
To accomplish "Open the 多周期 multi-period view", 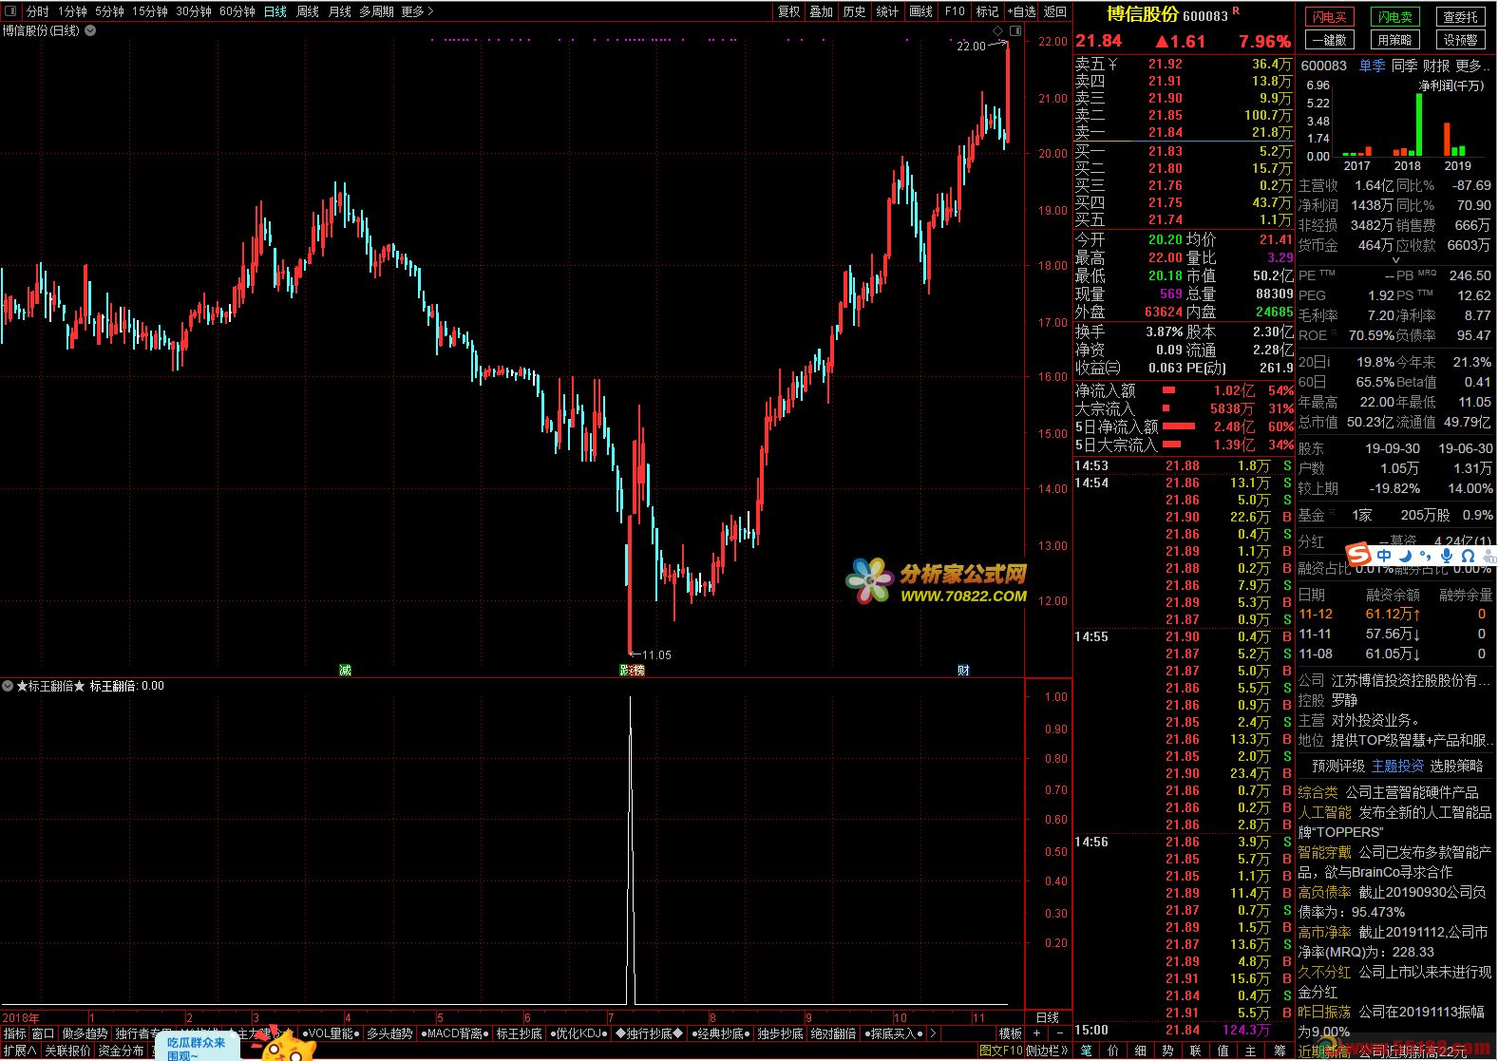I will point(376,11).
